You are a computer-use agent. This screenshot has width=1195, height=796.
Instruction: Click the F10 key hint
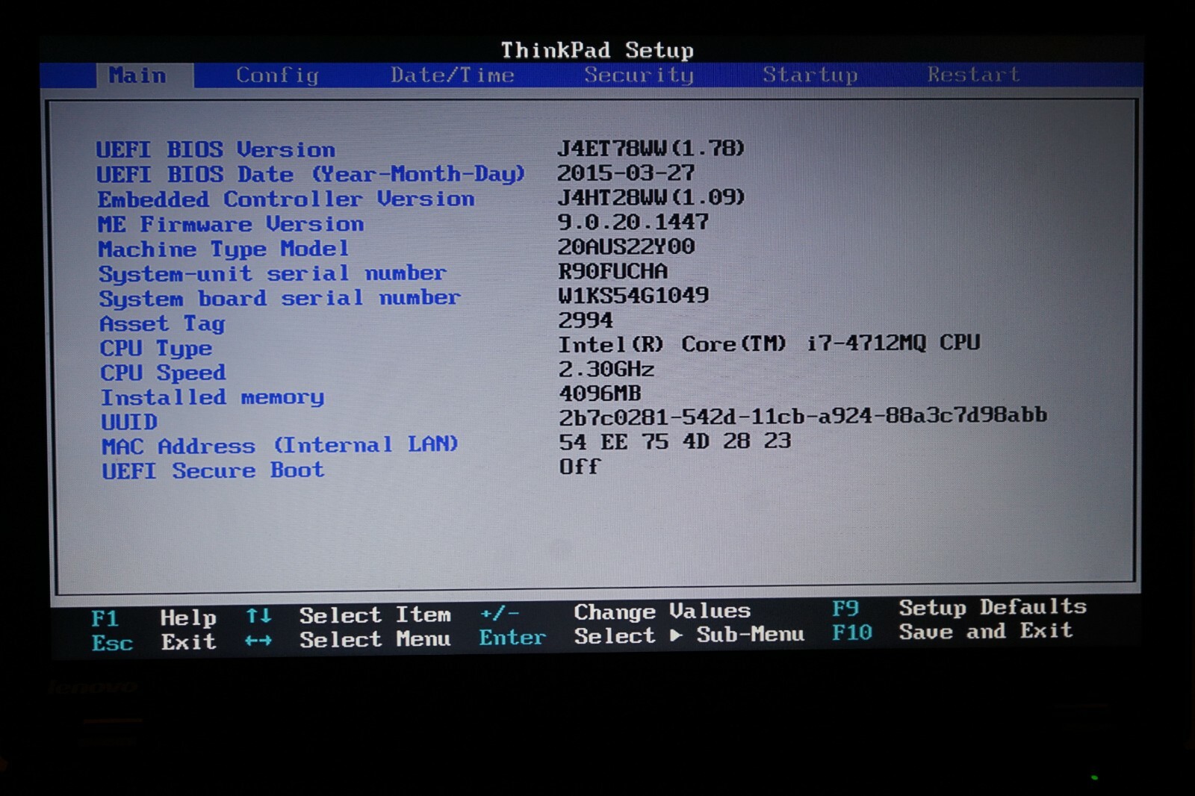pyautogui.click(x=852, y=632)
